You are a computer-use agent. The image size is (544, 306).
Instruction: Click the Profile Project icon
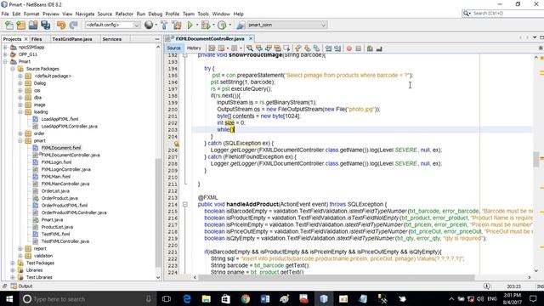tap(222, 25)
